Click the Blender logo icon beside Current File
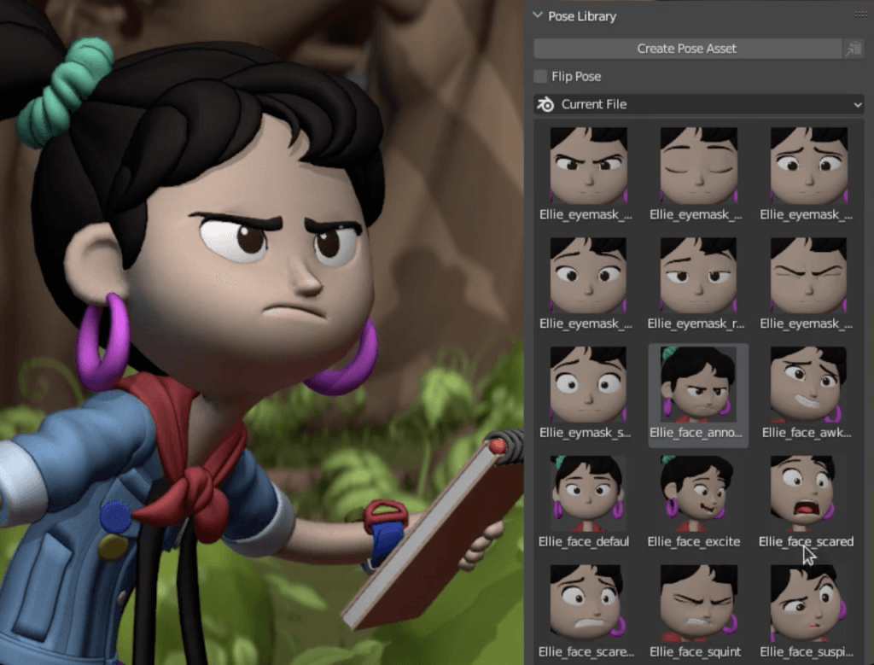The height and width of the screenshot is (665, 874). [x=545, y=104]
